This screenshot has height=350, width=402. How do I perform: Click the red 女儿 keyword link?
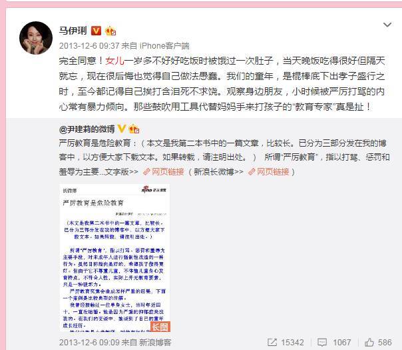click(114, 61)
